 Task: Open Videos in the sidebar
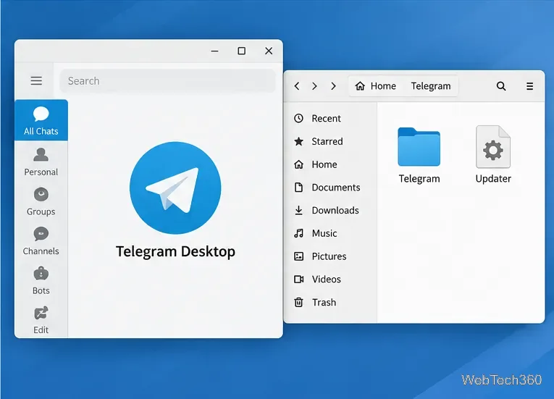coord(318,280)
